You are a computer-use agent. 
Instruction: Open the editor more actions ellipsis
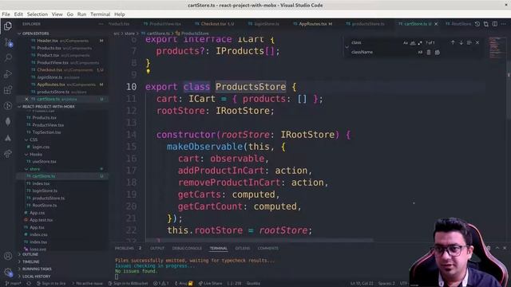(x=504, y=24)
